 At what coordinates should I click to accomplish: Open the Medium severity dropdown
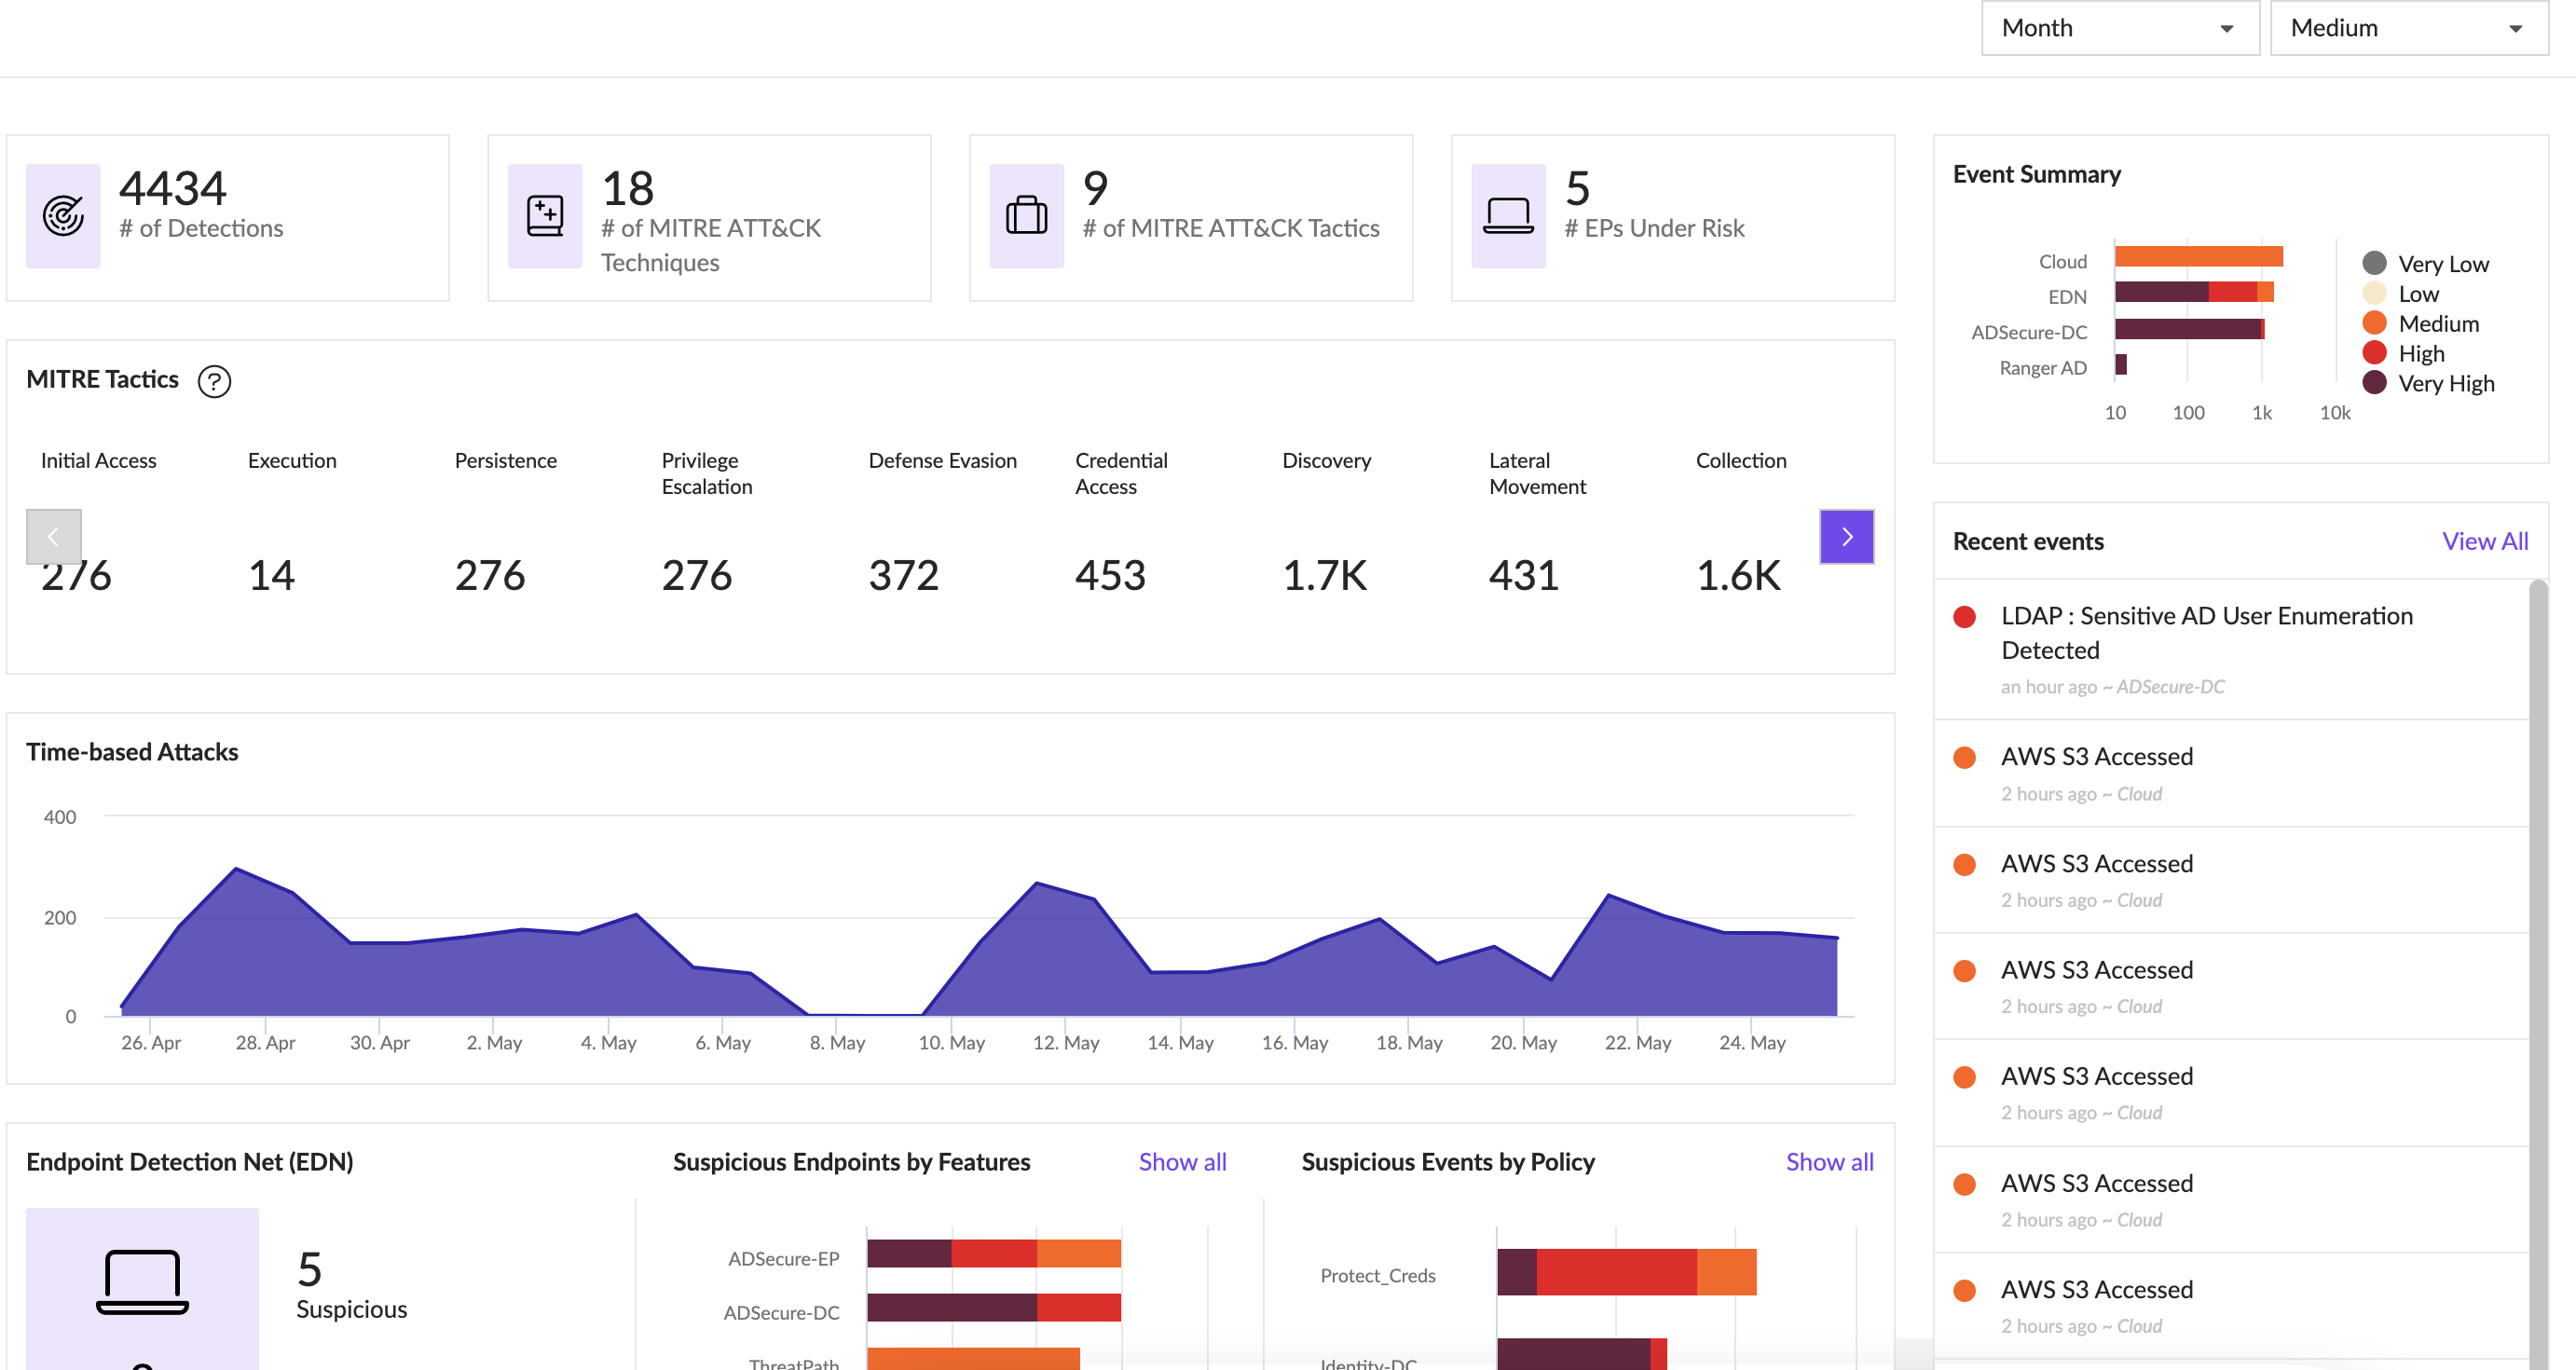(x=2408, y=28)
